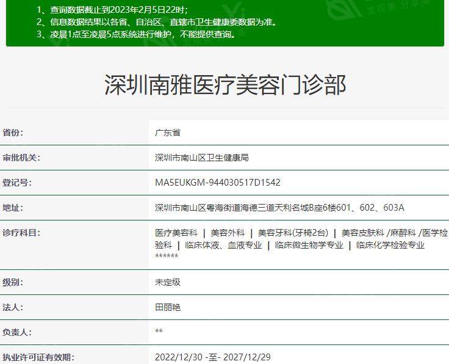Image resolution: width=449 pixels, height=364 pixels.
Task: Select the 执业许可证有效期 label
Action: (x=38, y=357)
